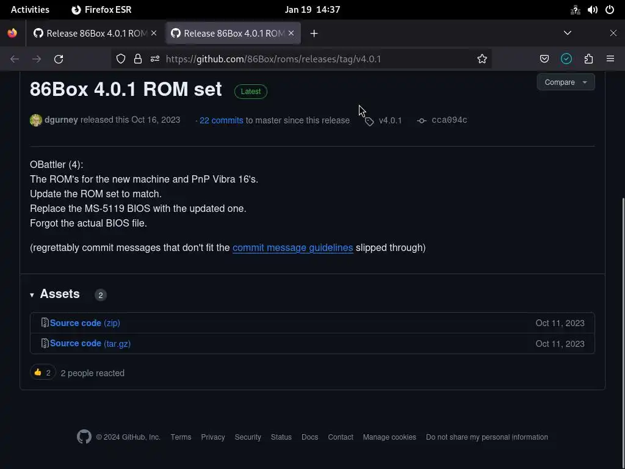Toggle thumbs up reaction

tap(43, 373)
